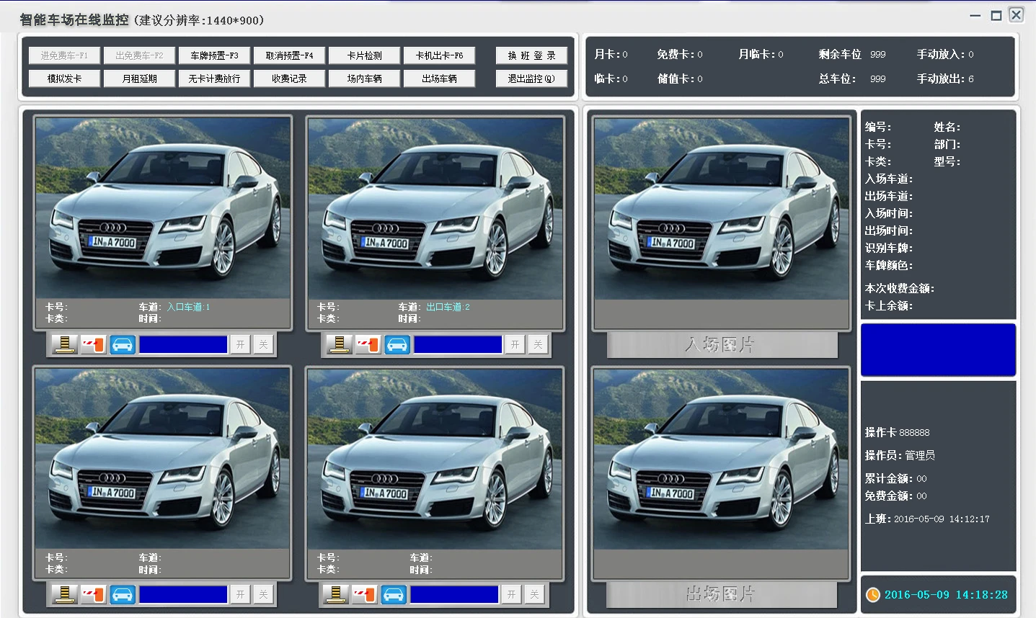Click the blue car icon under 出口车道:2 camera

[x=397, y=344]
